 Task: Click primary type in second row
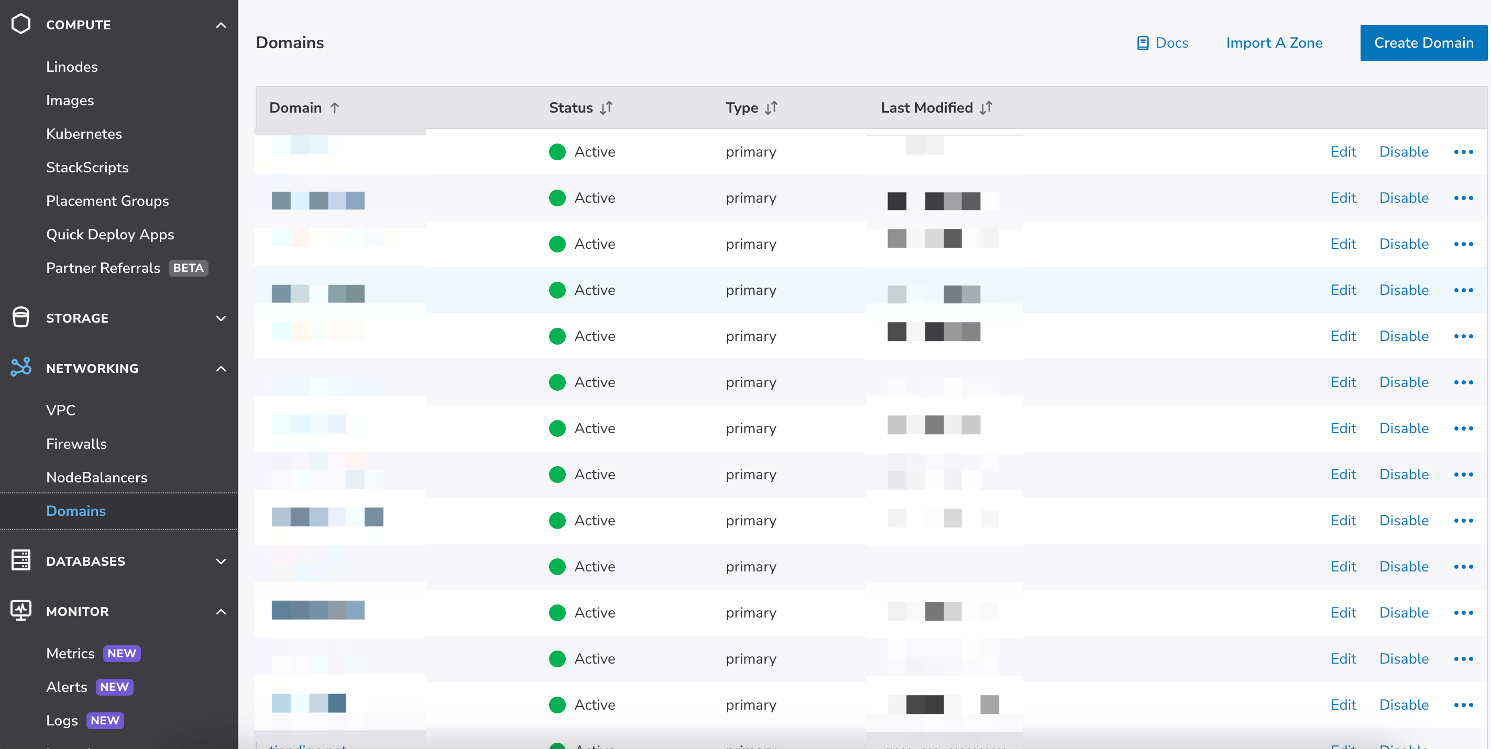tap(751, 198)
